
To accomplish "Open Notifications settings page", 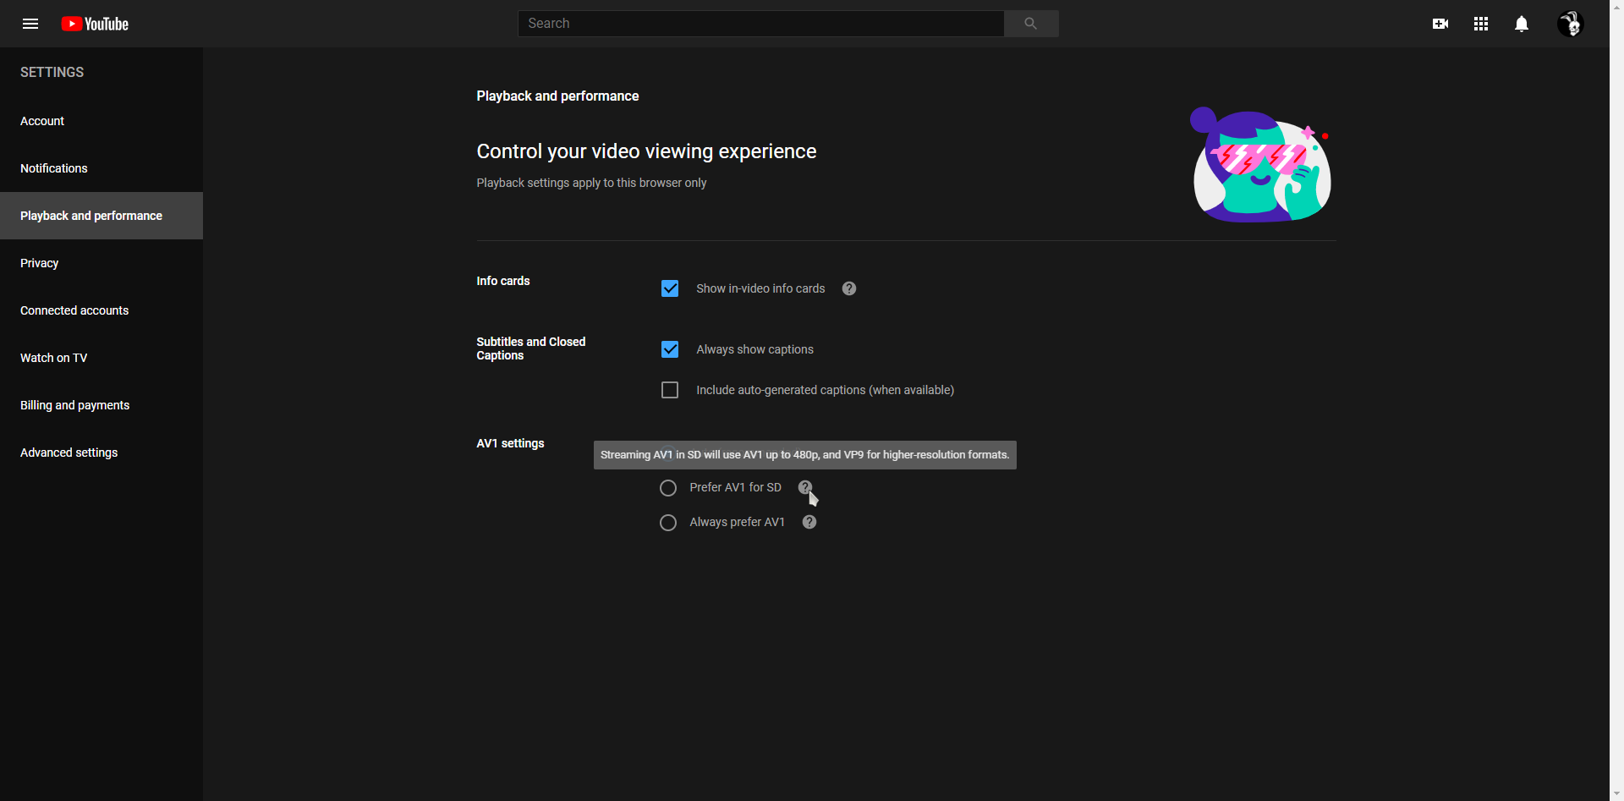I will click(54, 168).
